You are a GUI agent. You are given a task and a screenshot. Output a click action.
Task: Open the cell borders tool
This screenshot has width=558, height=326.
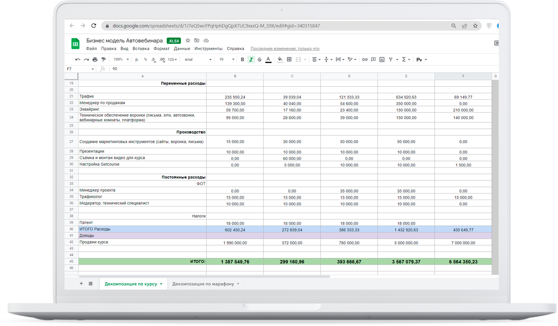click(x=289, y=60)
